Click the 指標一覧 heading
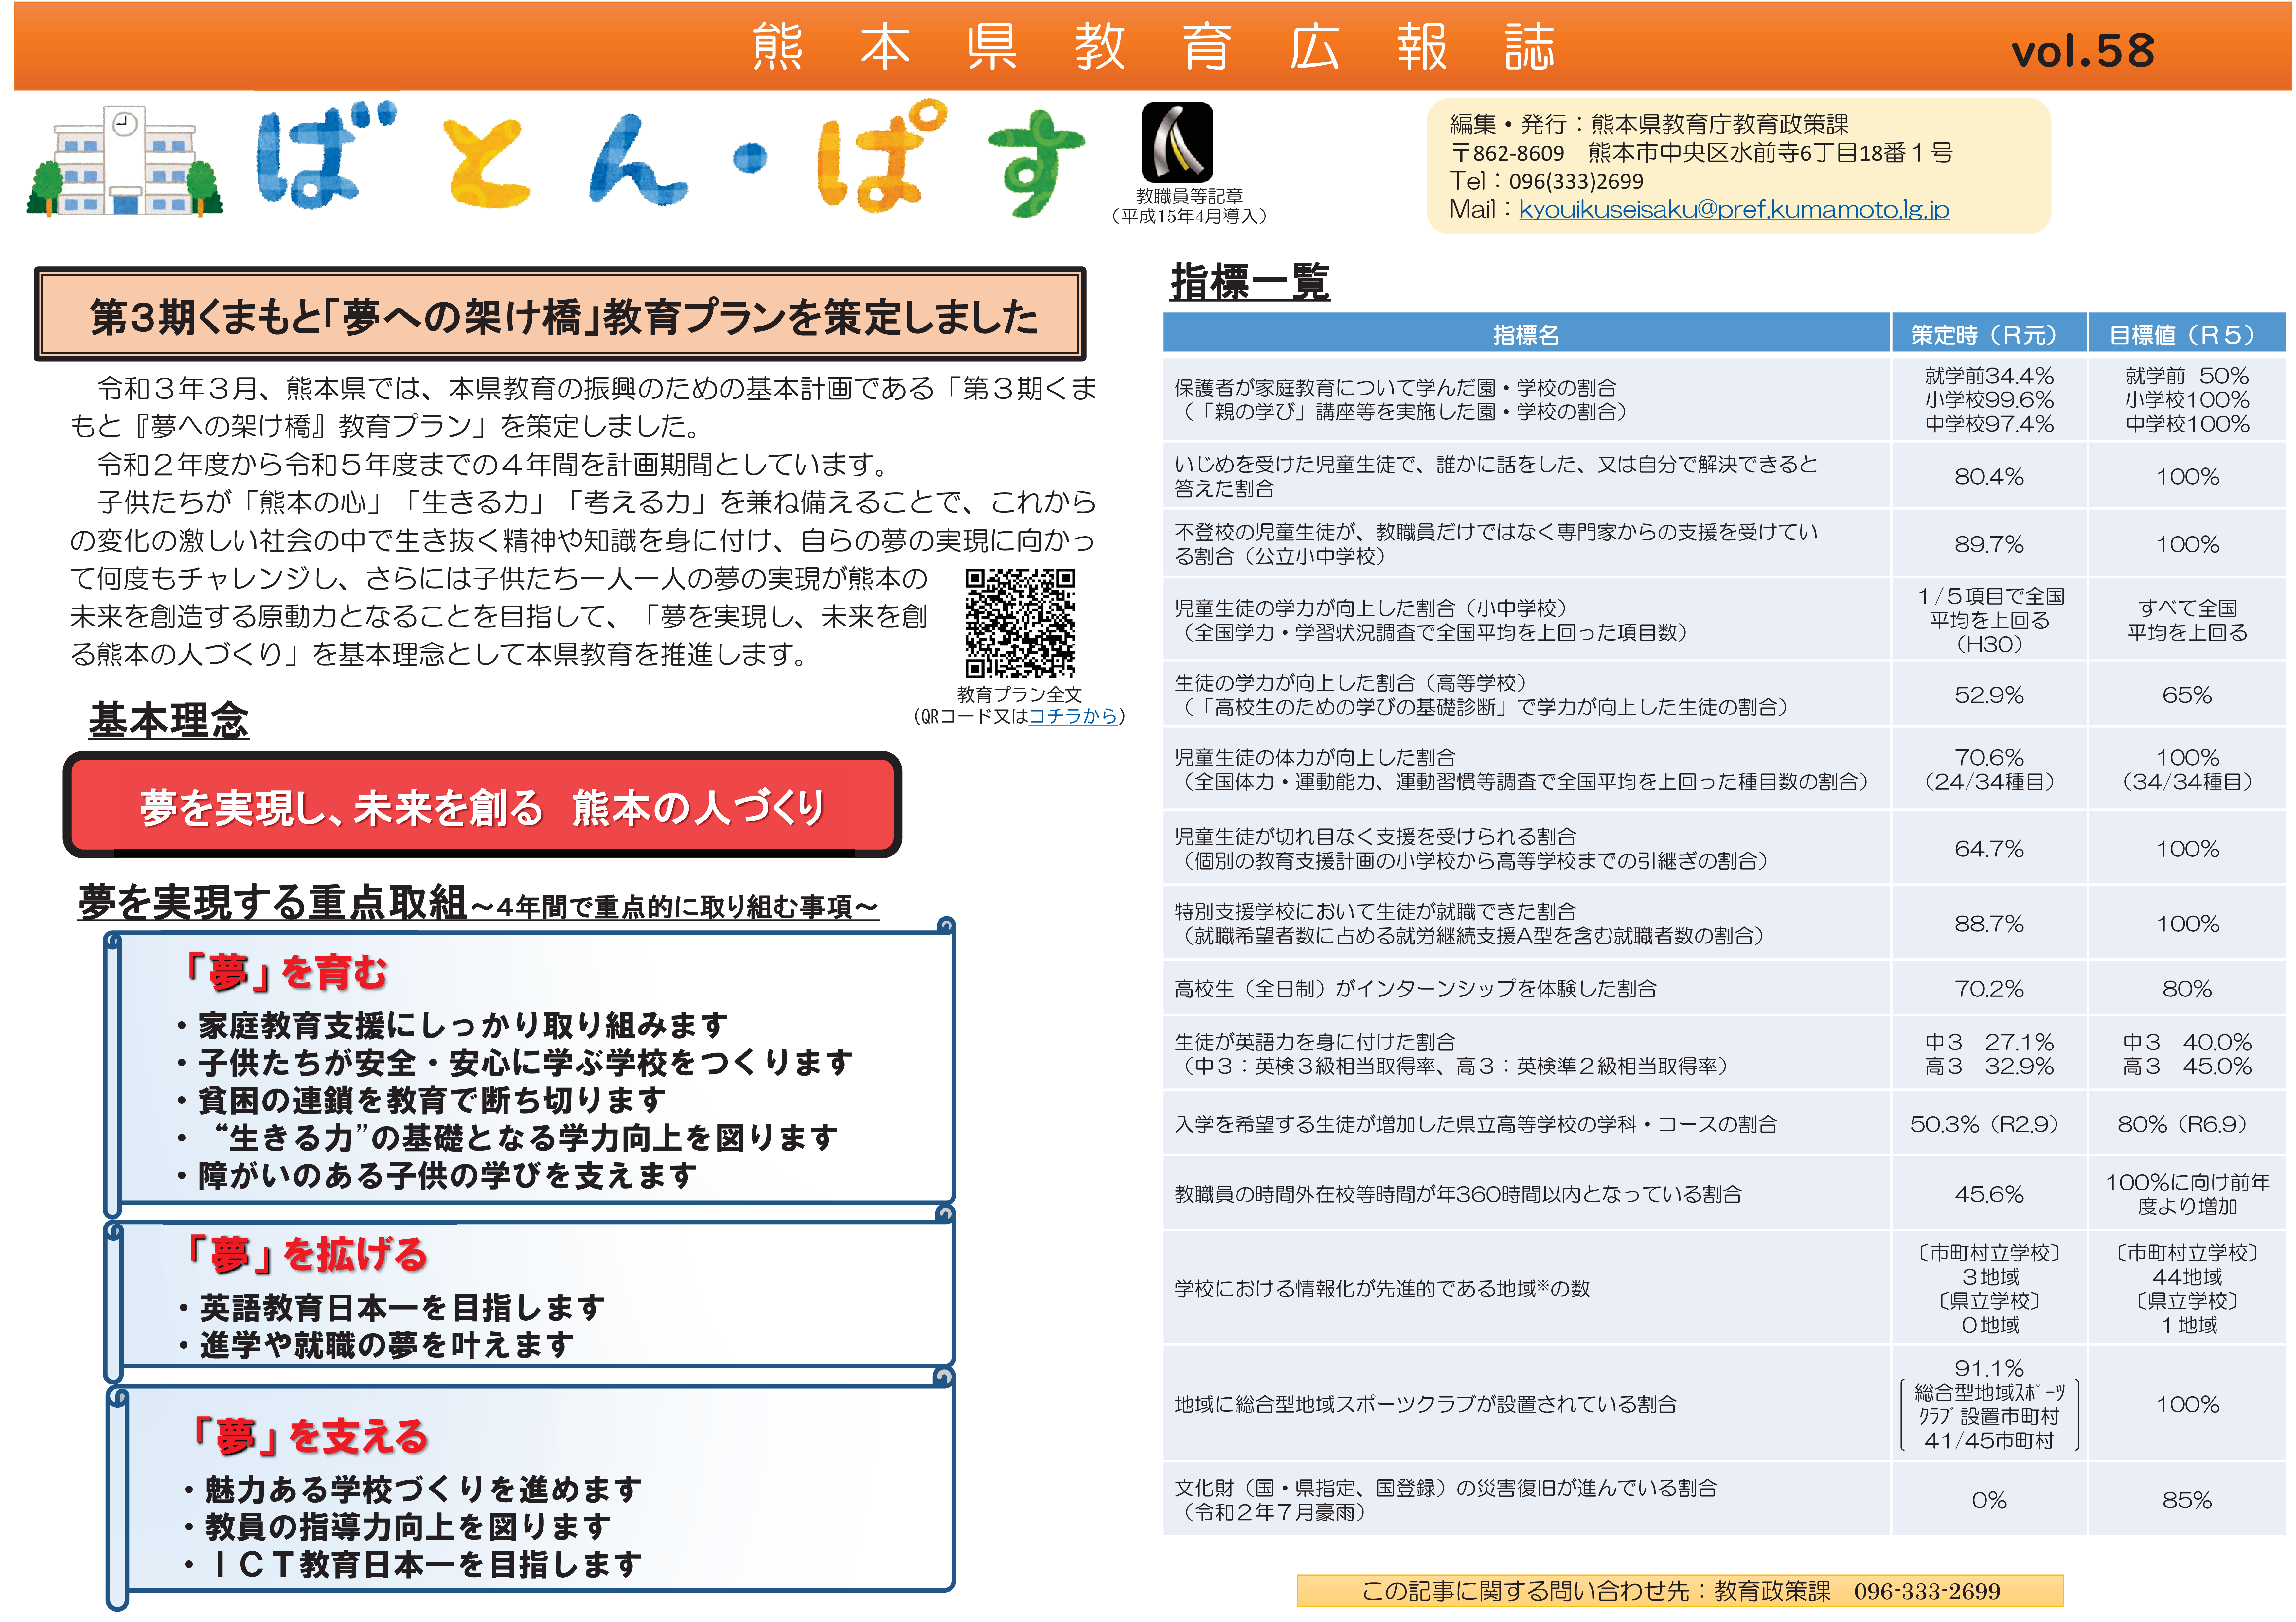 tap(1250, 282)
